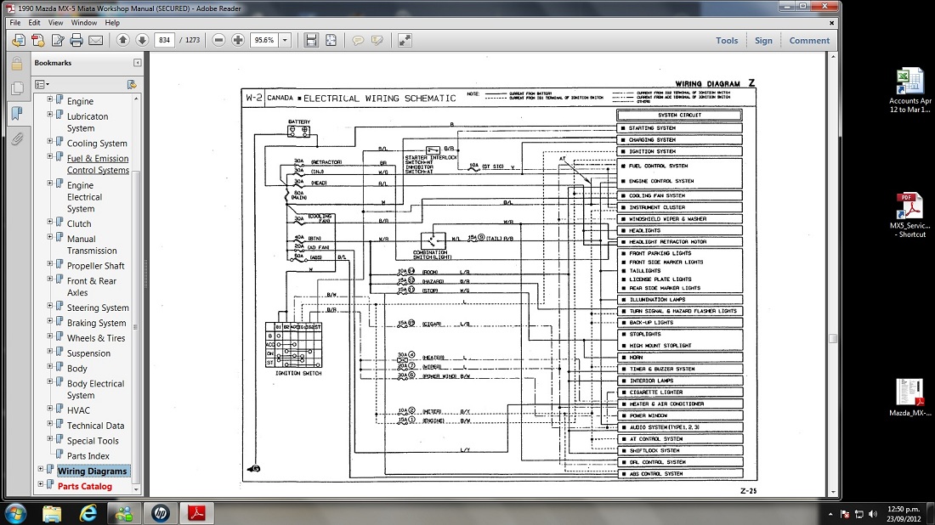Switch to read mode icon
This screenshot has height=525, width=935.
[x=405, y=40]
